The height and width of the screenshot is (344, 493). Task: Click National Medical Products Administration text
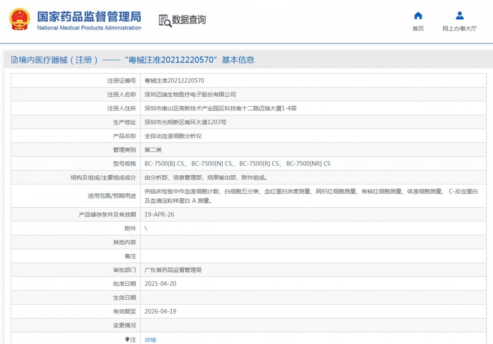(89, 28)
